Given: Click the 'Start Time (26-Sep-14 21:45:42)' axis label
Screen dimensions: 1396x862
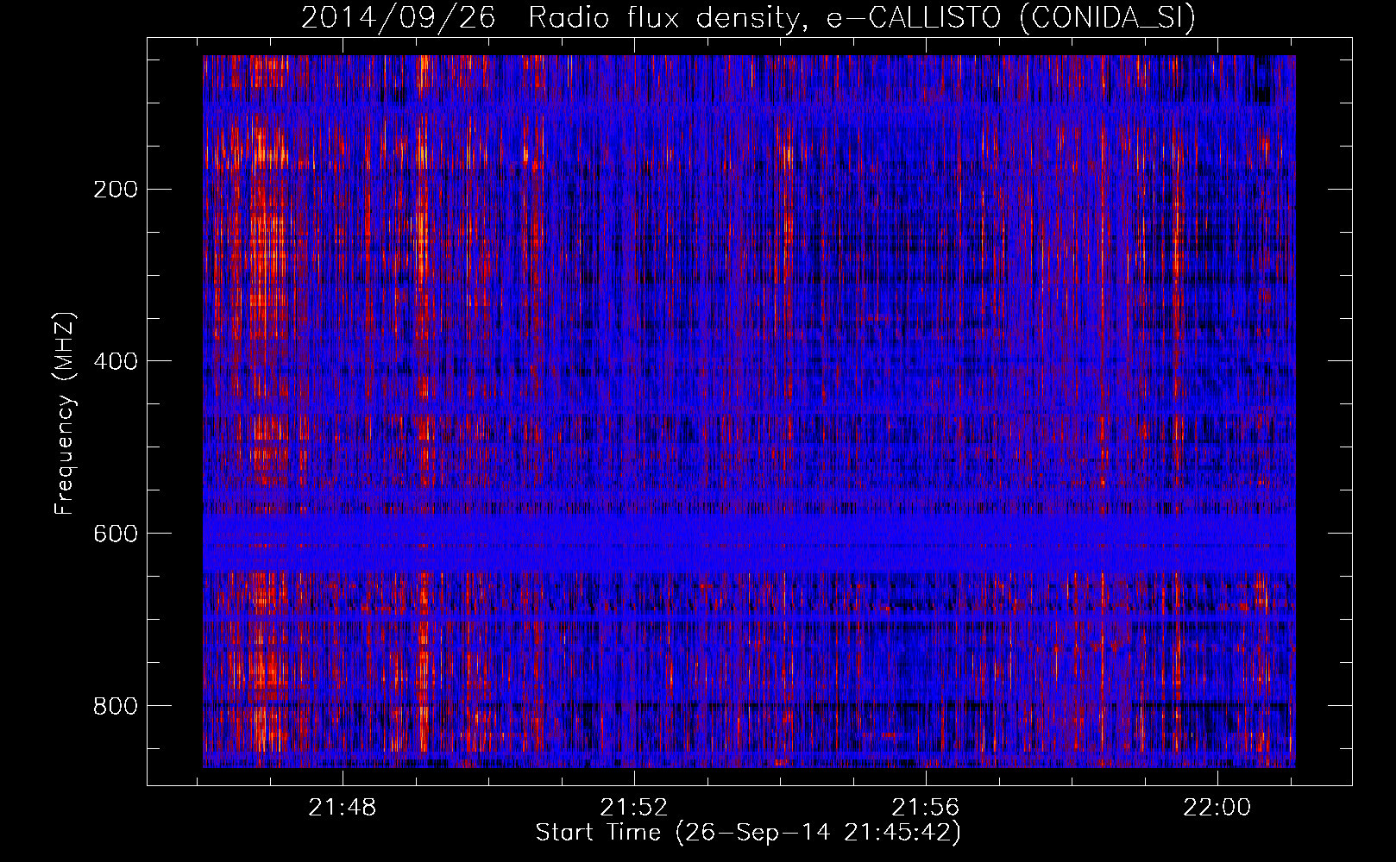Looking at the screenshot, I should pos(748,833).
